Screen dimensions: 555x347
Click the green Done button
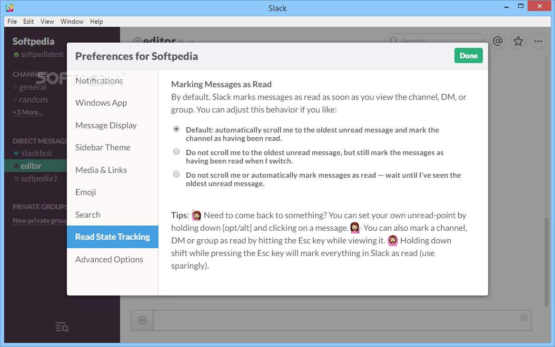pos(469,56)
